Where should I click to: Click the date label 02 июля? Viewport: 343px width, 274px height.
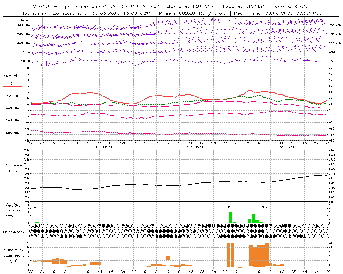(195, 147)
